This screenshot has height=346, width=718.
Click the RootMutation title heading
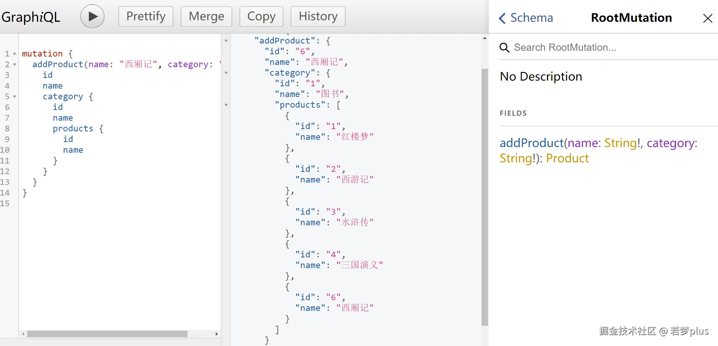(631, 18)
